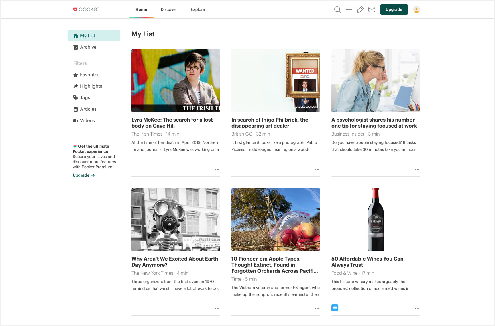This screenshot has height=326, width=495.
Task: Click 'Food & Wine' source label
Action: pos(345,273)
